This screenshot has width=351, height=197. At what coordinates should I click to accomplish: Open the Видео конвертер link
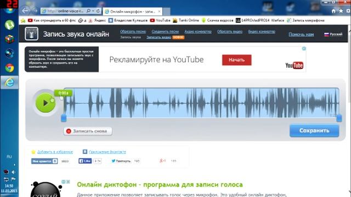coord(262,32)
